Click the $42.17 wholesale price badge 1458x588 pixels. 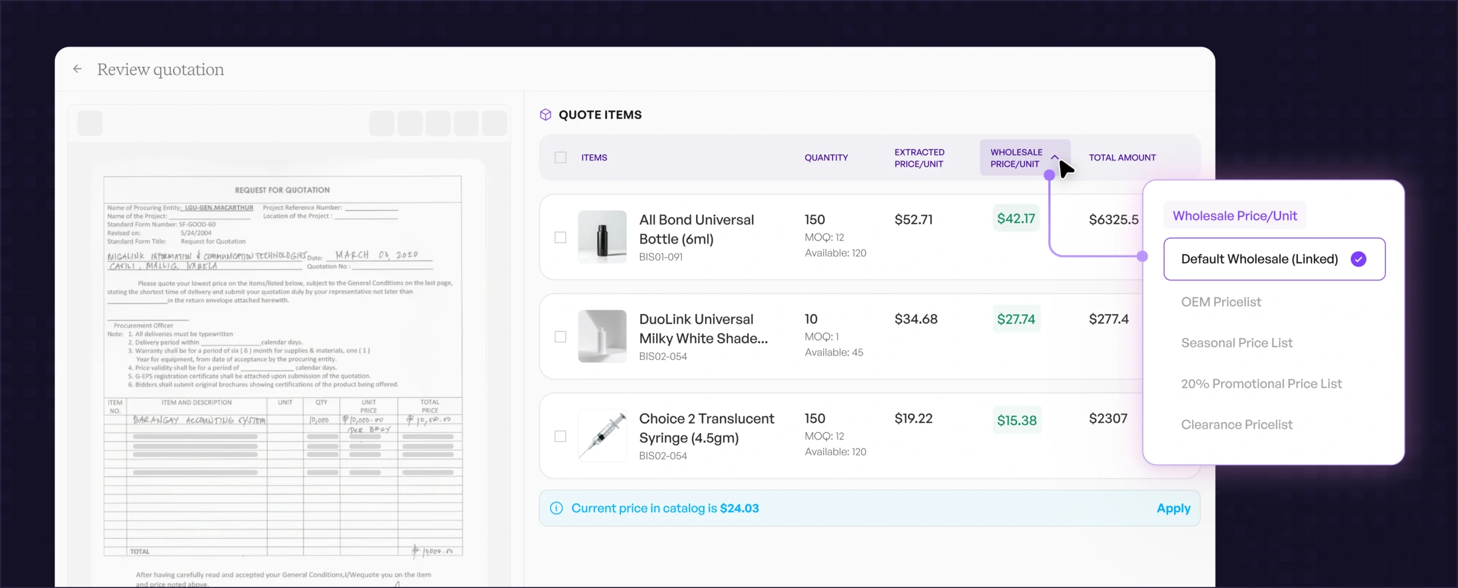coord(1015,219)
